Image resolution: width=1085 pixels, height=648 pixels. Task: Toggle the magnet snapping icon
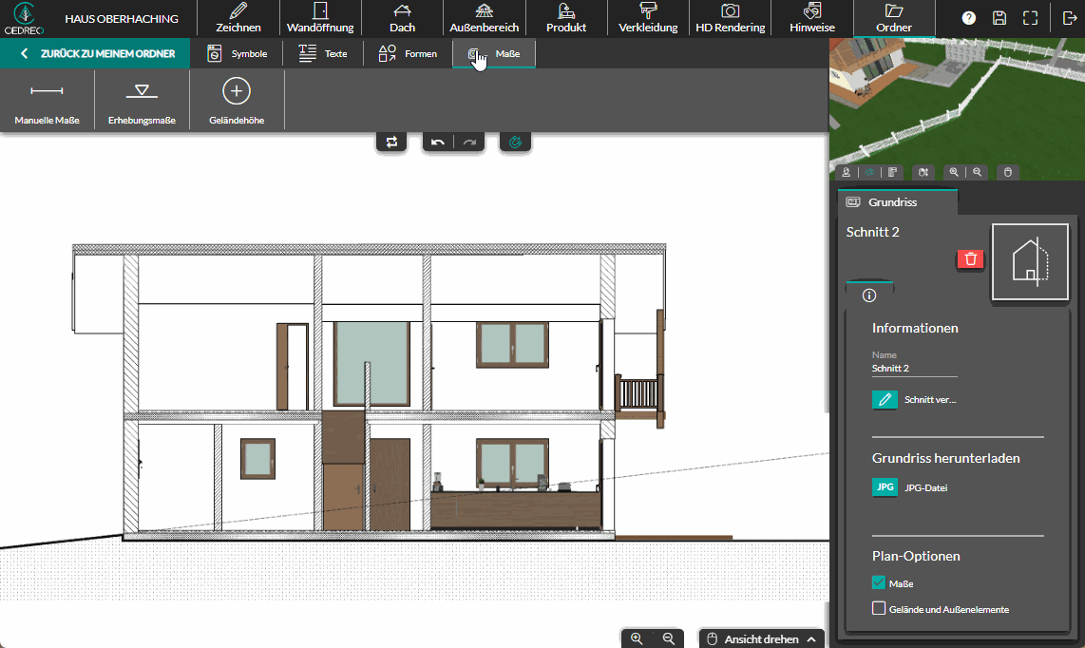pos(515,143)
